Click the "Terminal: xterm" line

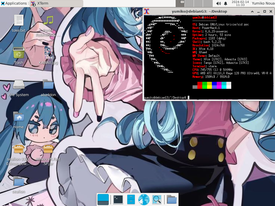[204, 66]
